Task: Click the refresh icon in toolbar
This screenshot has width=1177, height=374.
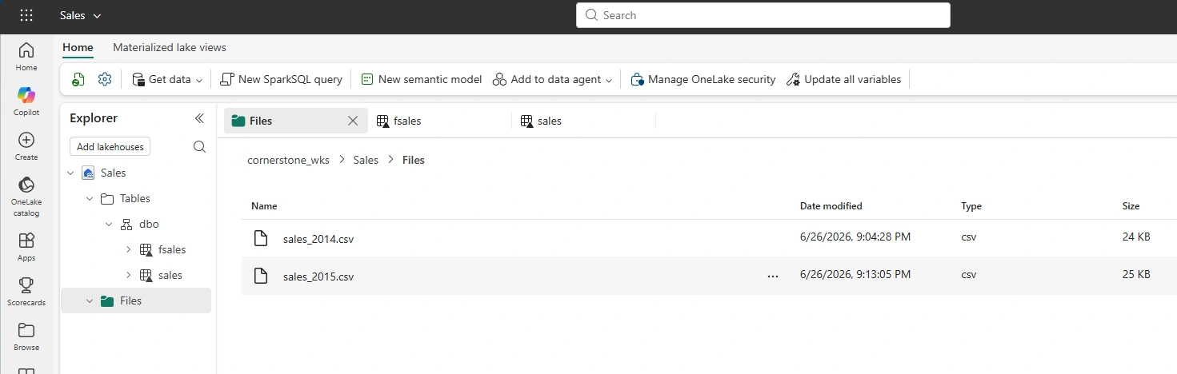Action: pos(78,79)
